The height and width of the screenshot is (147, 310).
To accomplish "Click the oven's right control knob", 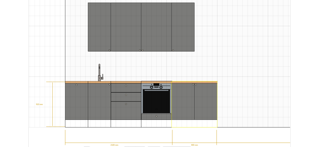I will 161,87.
